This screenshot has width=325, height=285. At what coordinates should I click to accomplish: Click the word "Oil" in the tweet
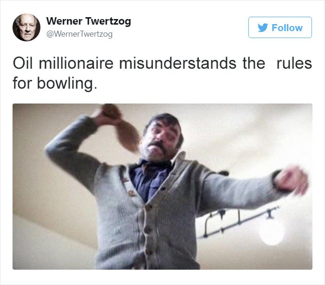23,63
